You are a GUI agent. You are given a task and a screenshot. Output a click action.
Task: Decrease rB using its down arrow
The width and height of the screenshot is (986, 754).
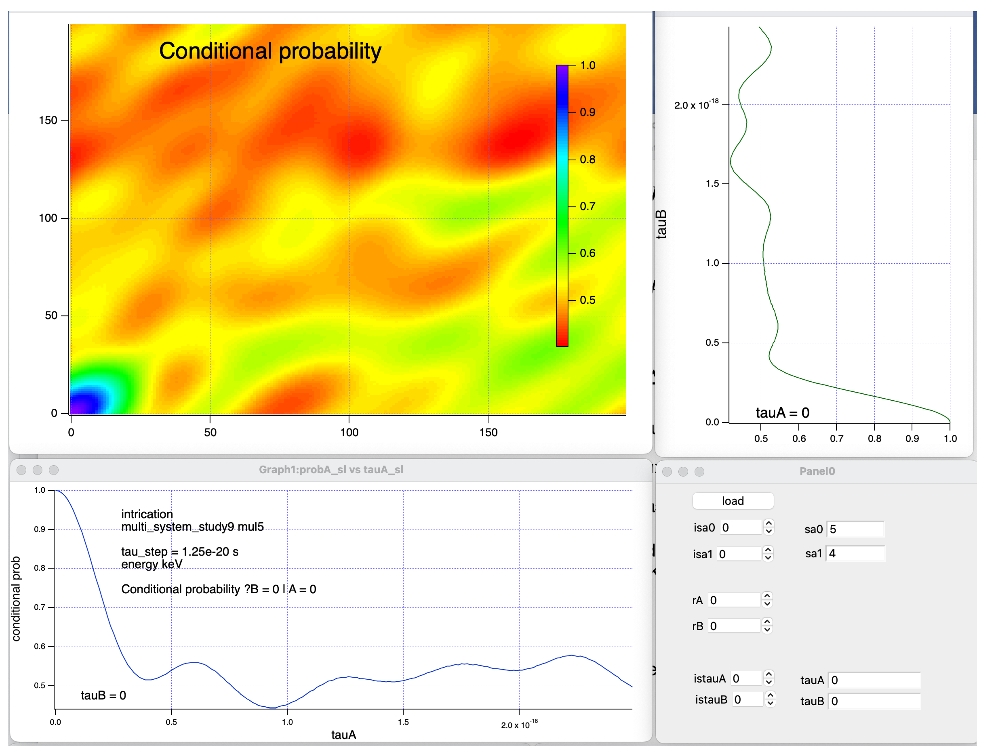pyautogui.click(x=767, y=630)
